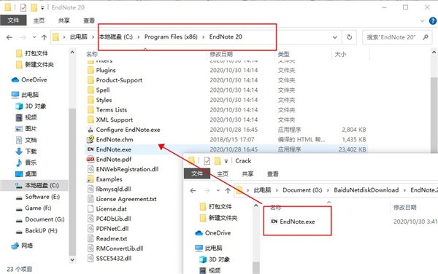The image size is (438, 274).
Task: Open the Help question mark icon
Action: click(x=433, y=20)
